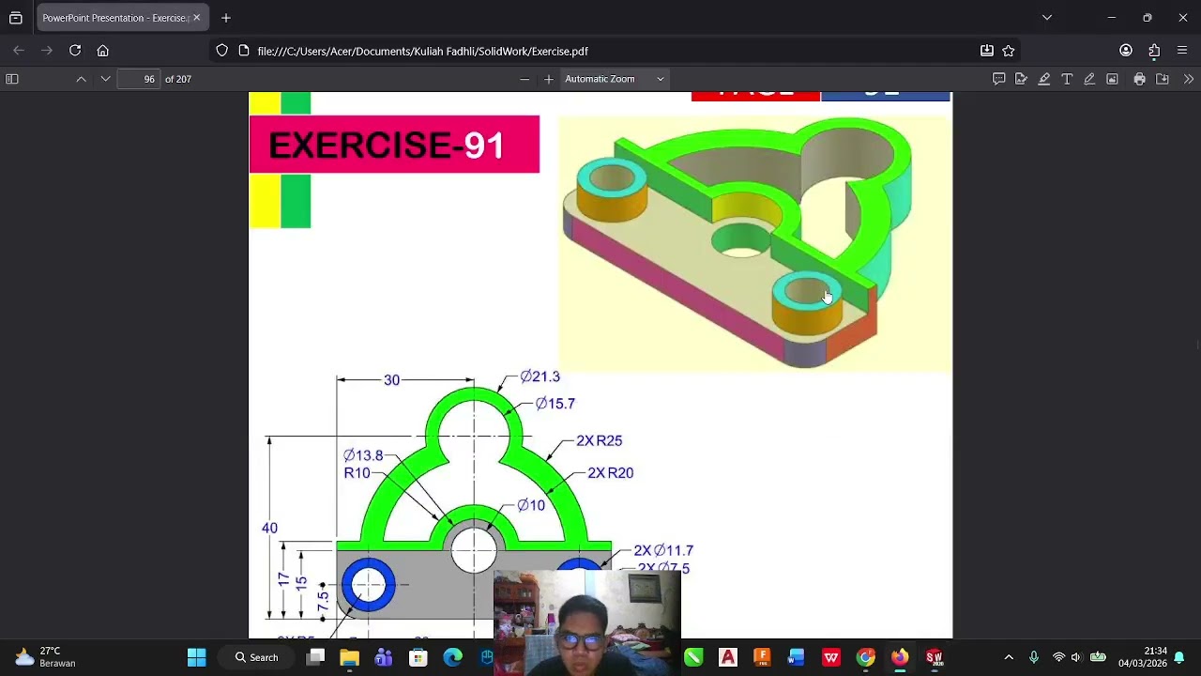Open the Firefox application menu
Viewport: 1201px width, 676px height.
pyautogui.click(x=1182, y=51)
